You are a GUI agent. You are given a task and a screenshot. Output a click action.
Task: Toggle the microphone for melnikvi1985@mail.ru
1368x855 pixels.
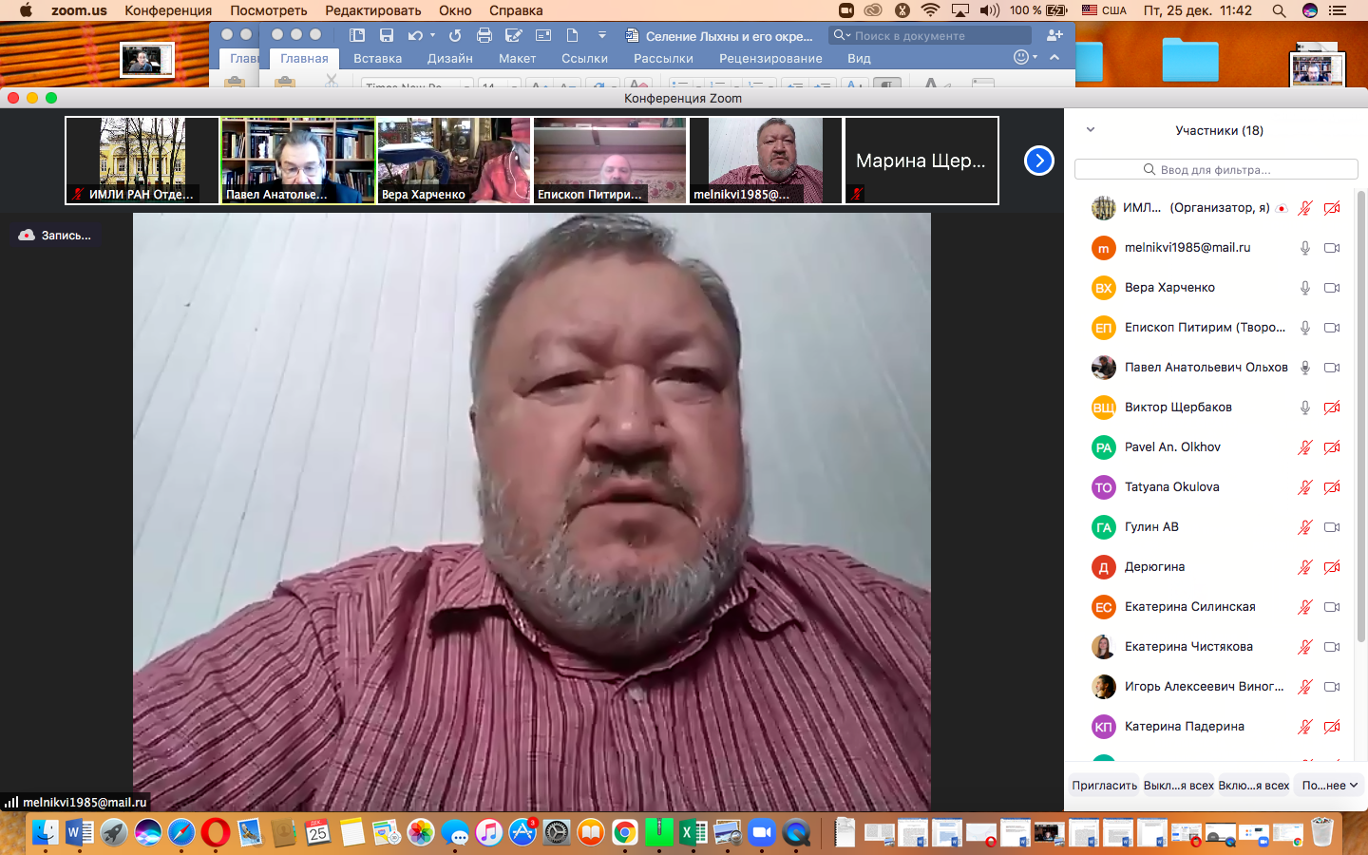point(1305,248)
